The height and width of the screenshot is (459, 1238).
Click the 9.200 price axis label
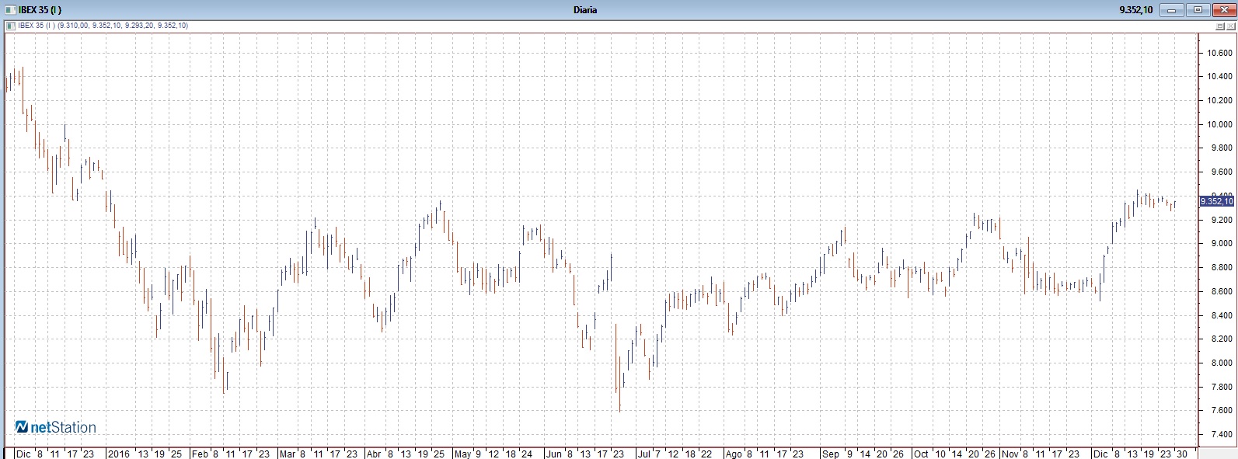(x=1222, y=220)
